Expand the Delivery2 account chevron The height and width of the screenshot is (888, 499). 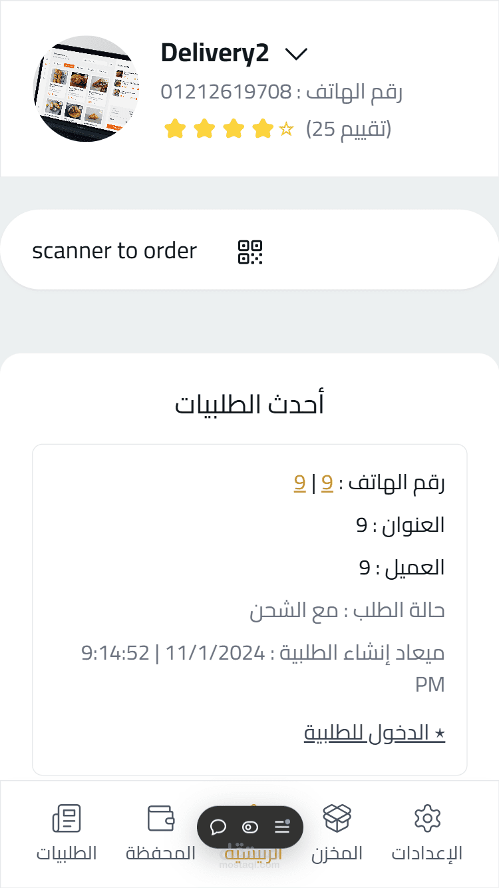296,54
